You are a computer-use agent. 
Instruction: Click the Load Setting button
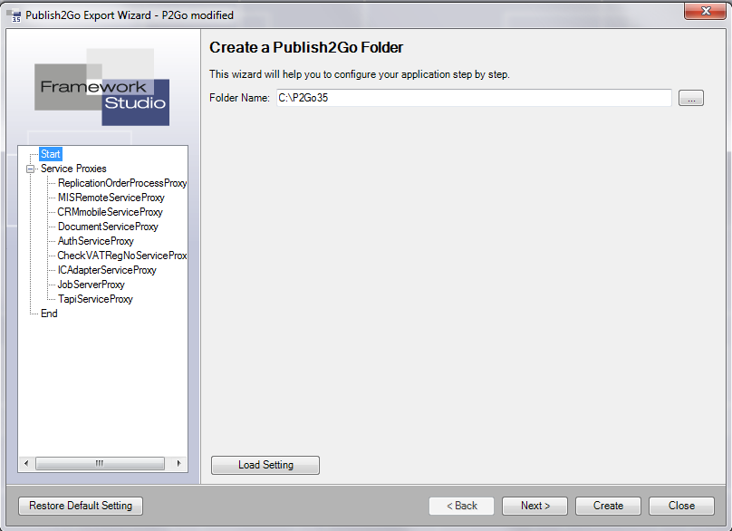[x=265, y=465]
